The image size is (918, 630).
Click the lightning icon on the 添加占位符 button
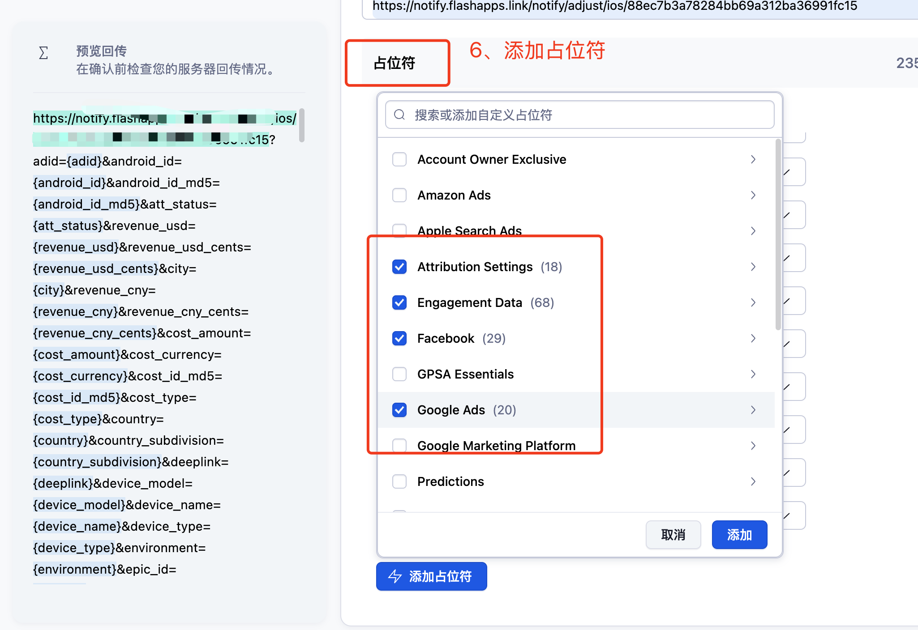[395, 576]
